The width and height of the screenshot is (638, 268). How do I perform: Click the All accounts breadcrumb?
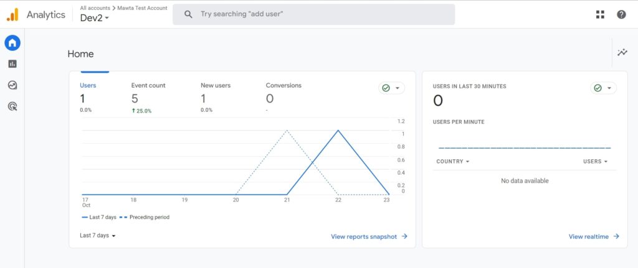[95, 7]
